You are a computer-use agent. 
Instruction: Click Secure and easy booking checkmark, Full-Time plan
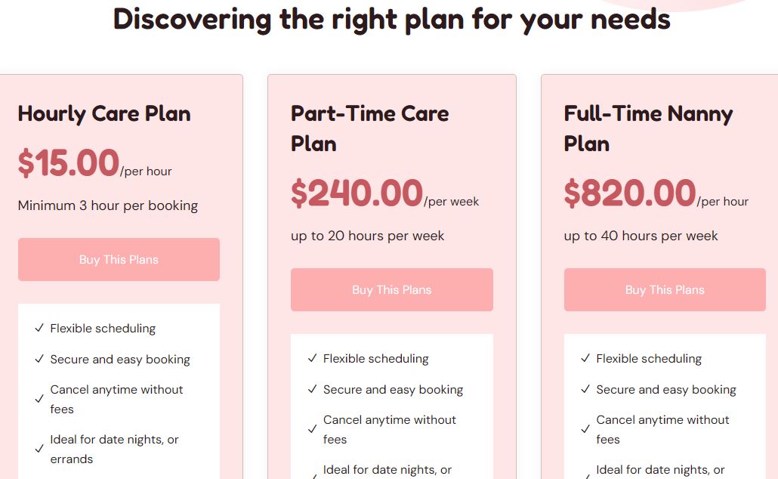(x=585, y=390)
